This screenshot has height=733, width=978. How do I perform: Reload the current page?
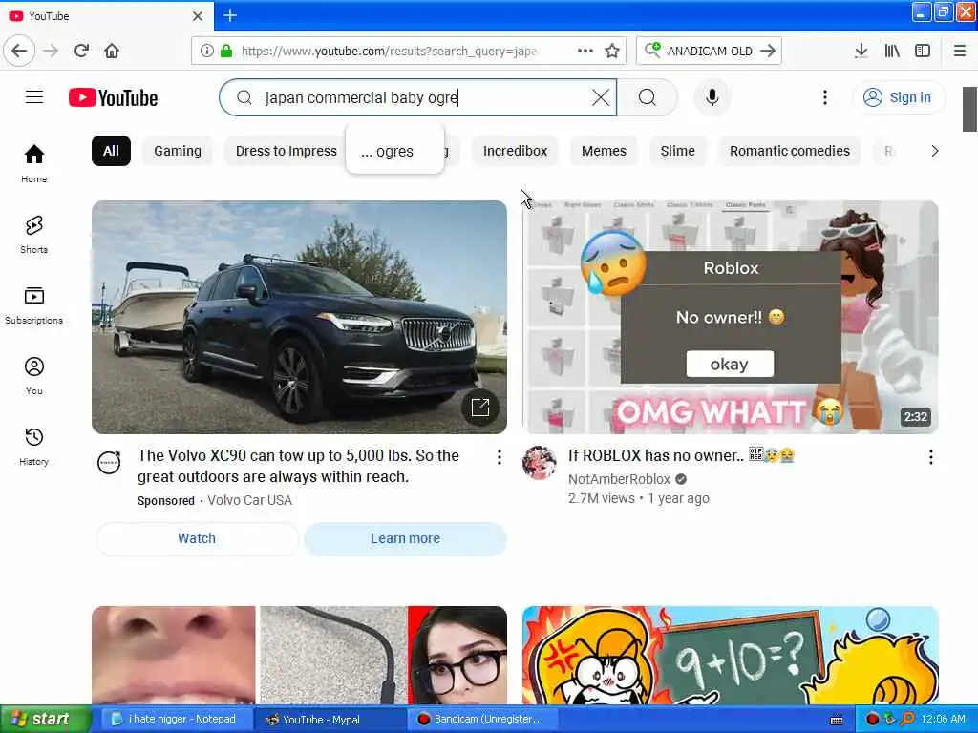point(82,51)
